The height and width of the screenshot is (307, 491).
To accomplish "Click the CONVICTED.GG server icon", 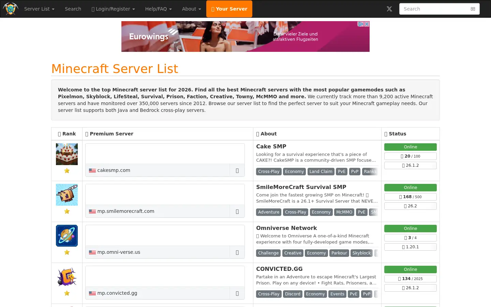I will (x=67, y=277).
